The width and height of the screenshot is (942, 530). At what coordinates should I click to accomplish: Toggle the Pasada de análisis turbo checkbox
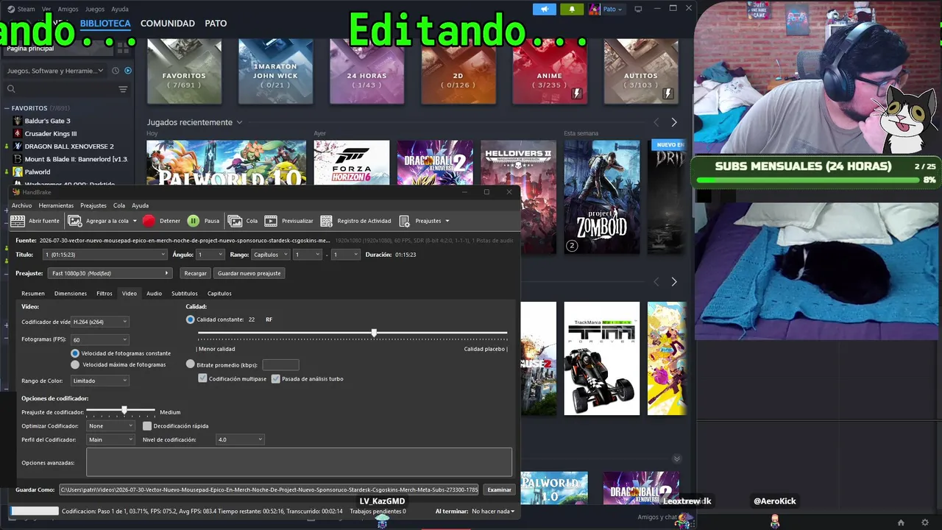coord(276,378)
